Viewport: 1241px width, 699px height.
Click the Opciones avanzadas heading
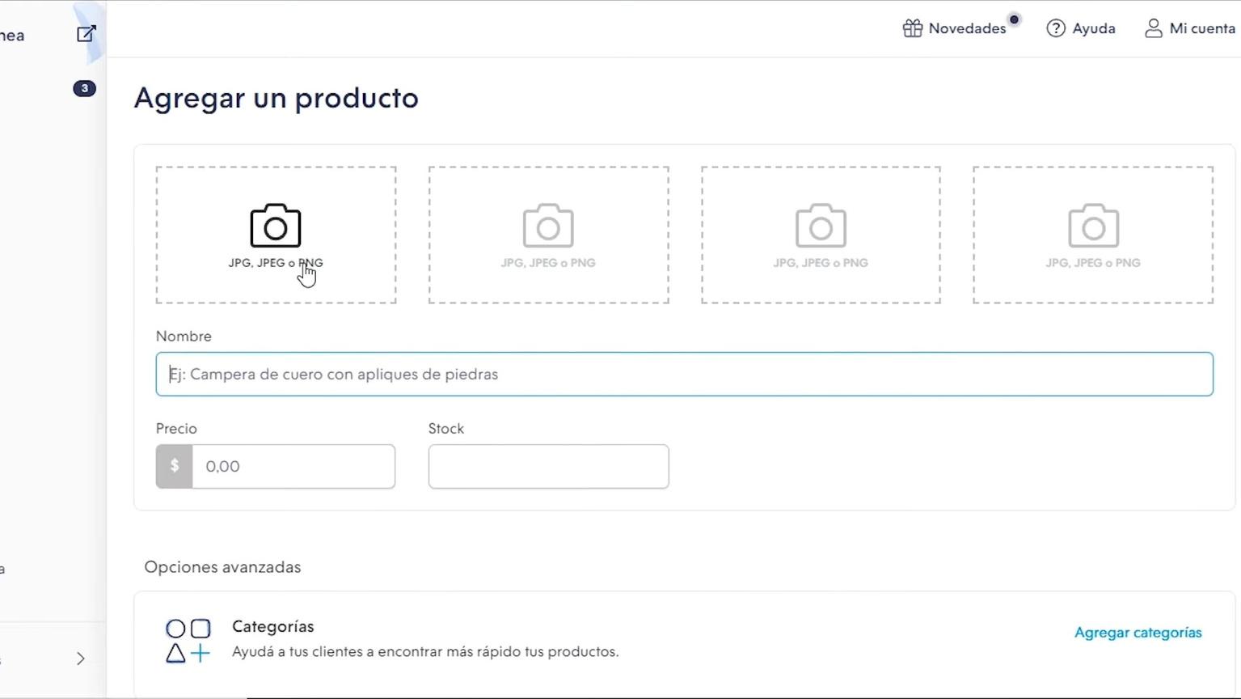222,567
